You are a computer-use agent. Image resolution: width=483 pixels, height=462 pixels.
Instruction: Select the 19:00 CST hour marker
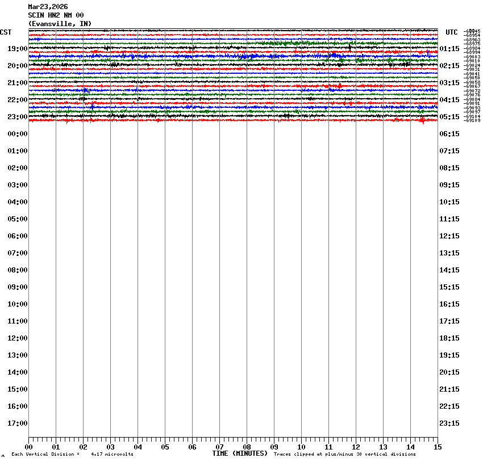coord(17,49)
